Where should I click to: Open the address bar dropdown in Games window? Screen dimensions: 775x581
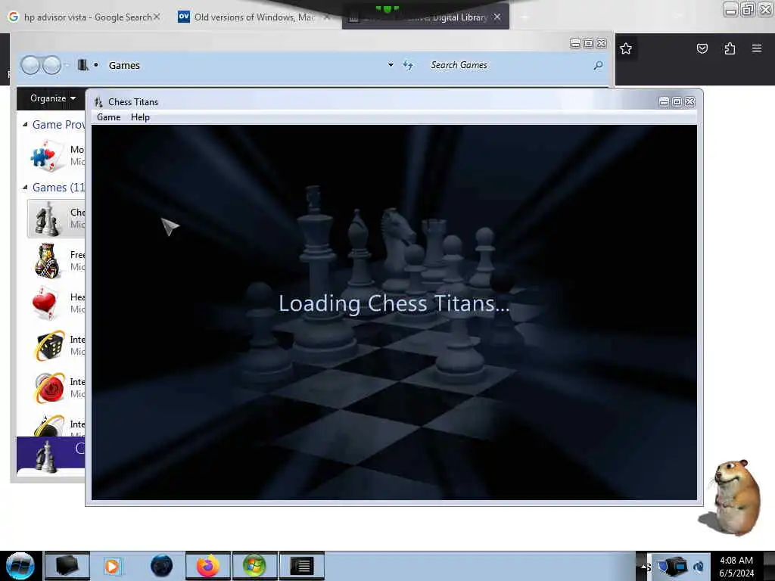click(x=391, y=65)
